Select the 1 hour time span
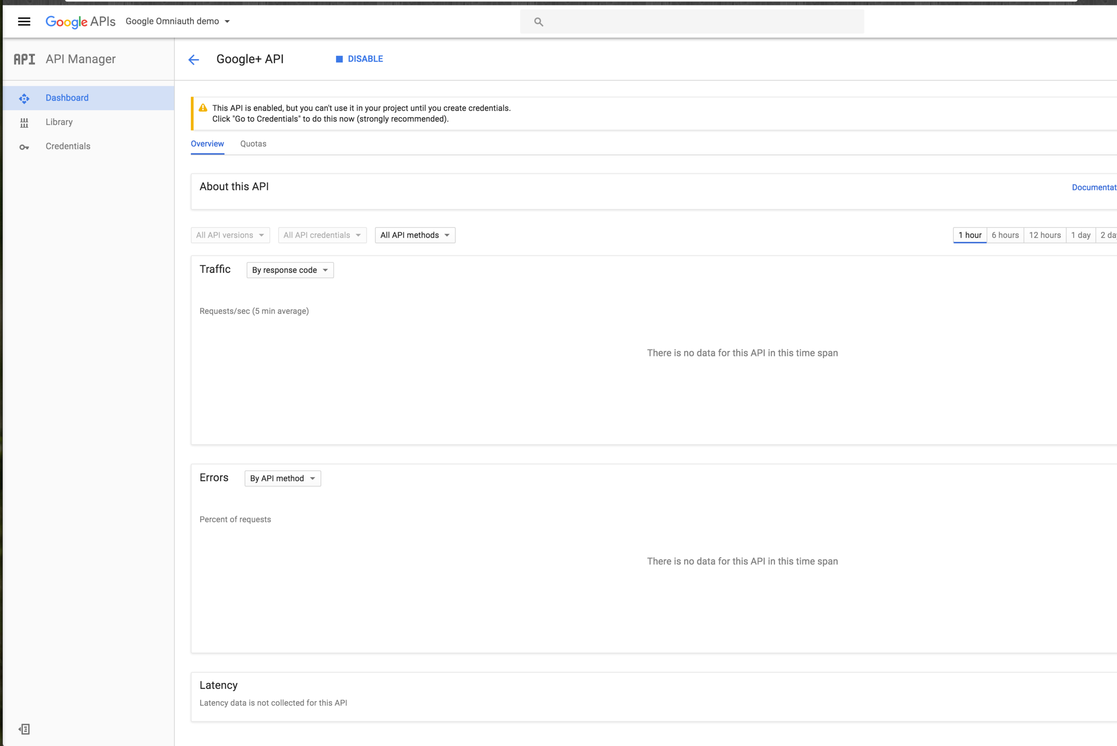 point(970,235)
